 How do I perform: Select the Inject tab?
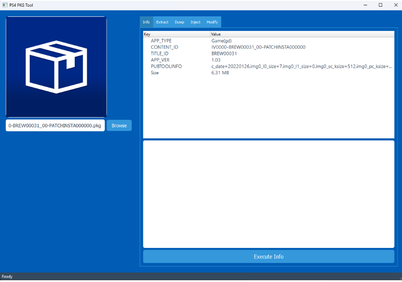(195, 22)
